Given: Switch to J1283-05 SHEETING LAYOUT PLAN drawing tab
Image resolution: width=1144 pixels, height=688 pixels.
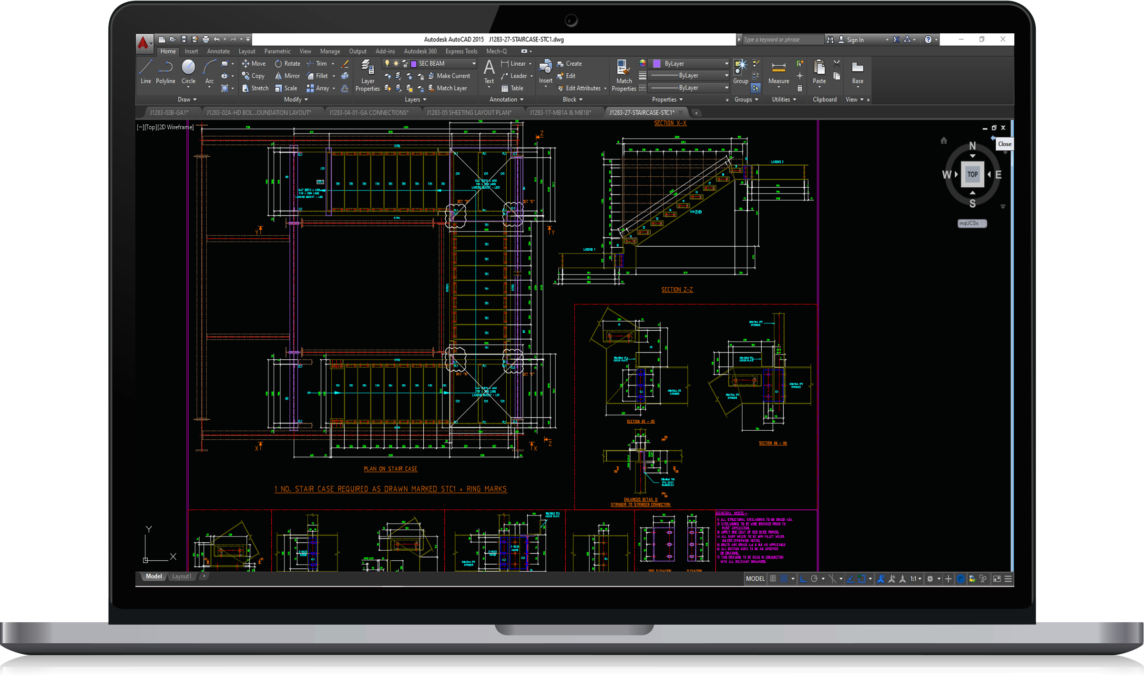Looking at the screenshot, I should [x=469, y=113].
